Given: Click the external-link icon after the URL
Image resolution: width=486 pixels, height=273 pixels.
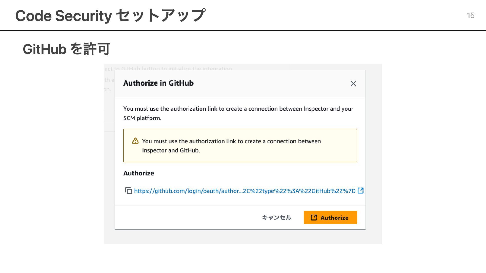Looking at the screenshot, I should (360, 190).
